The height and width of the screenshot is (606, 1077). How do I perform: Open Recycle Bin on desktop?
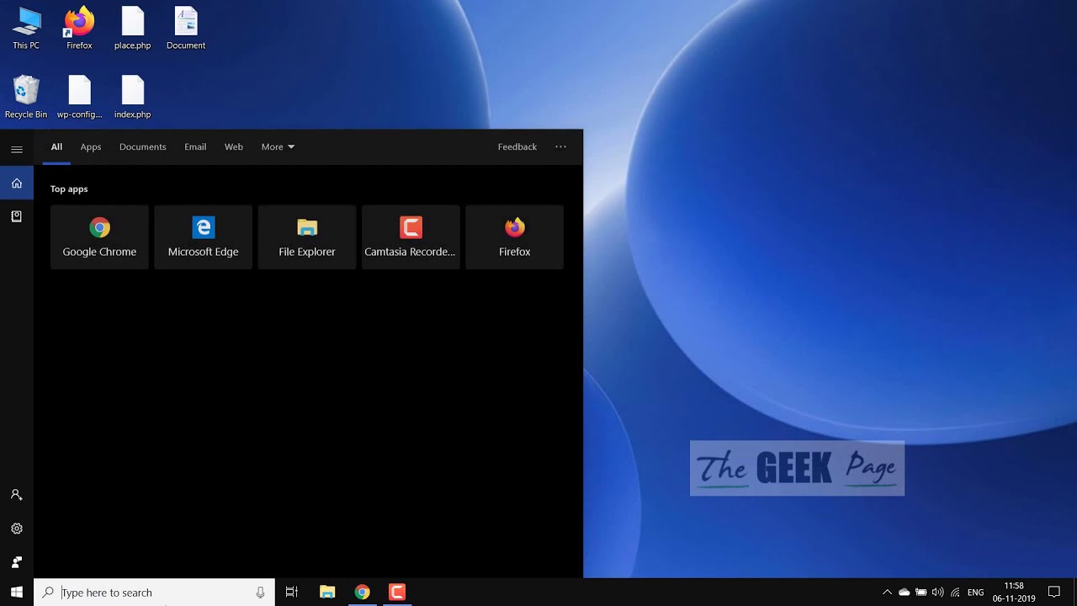[26, 97]
